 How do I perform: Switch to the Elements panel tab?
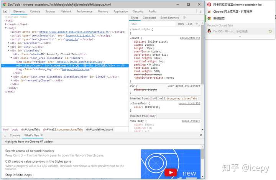tap(19, 12)
